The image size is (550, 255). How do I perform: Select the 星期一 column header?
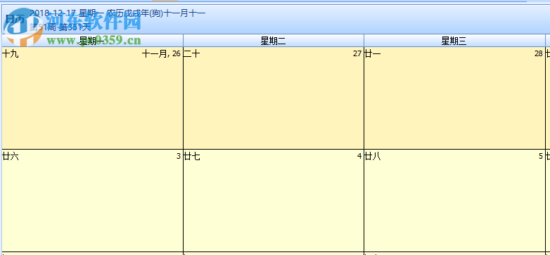tap(92, 41)
